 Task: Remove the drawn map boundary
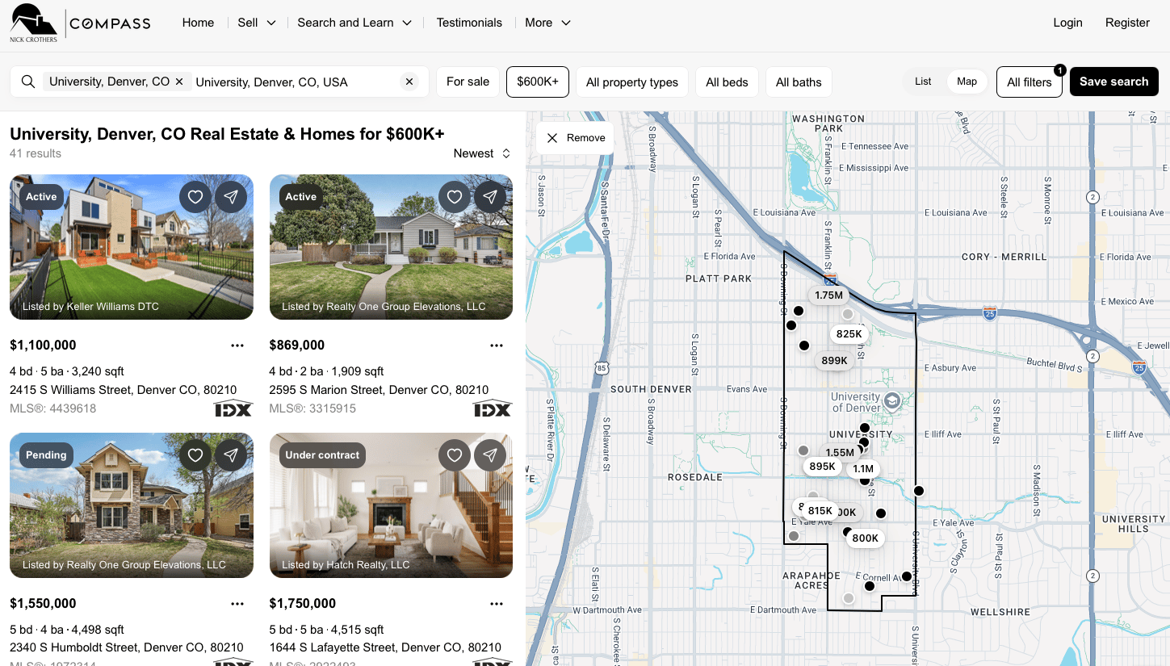(x=575, y=138)
